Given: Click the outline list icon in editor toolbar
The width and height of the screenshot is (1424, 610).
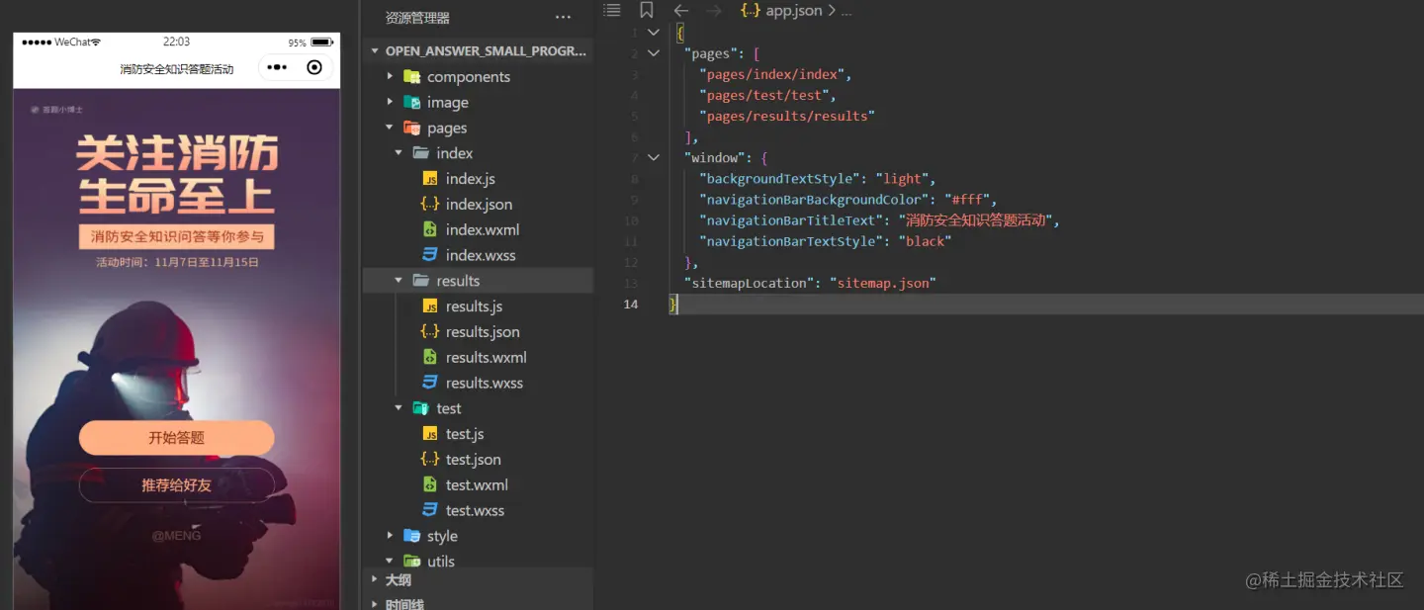Looking at the screenshot, I should [x=612, y=10].
